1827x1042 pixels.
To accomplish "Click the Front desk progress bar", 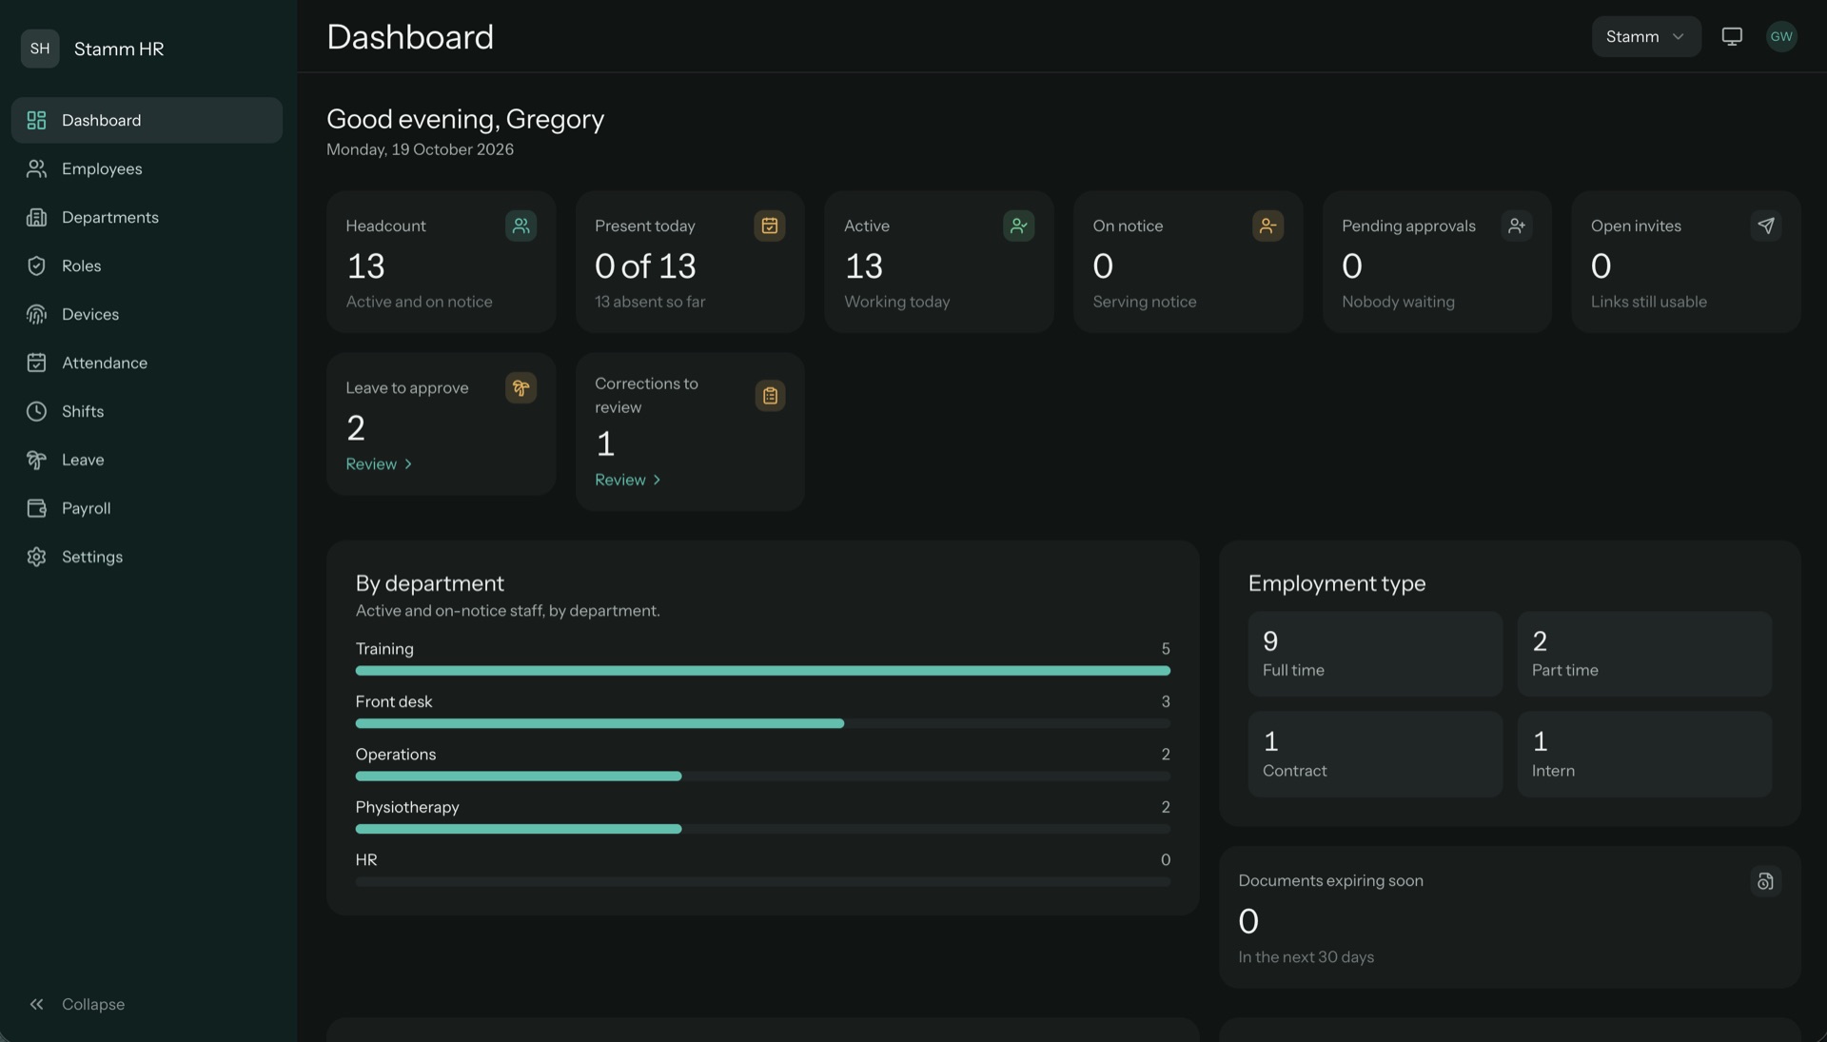I will (763, 723).
